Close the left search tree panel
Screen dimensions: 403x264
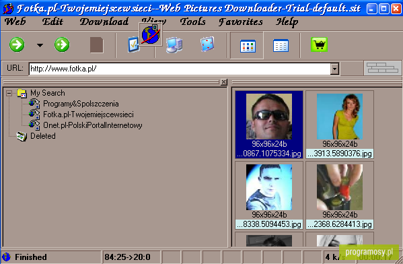coord(223,81)
